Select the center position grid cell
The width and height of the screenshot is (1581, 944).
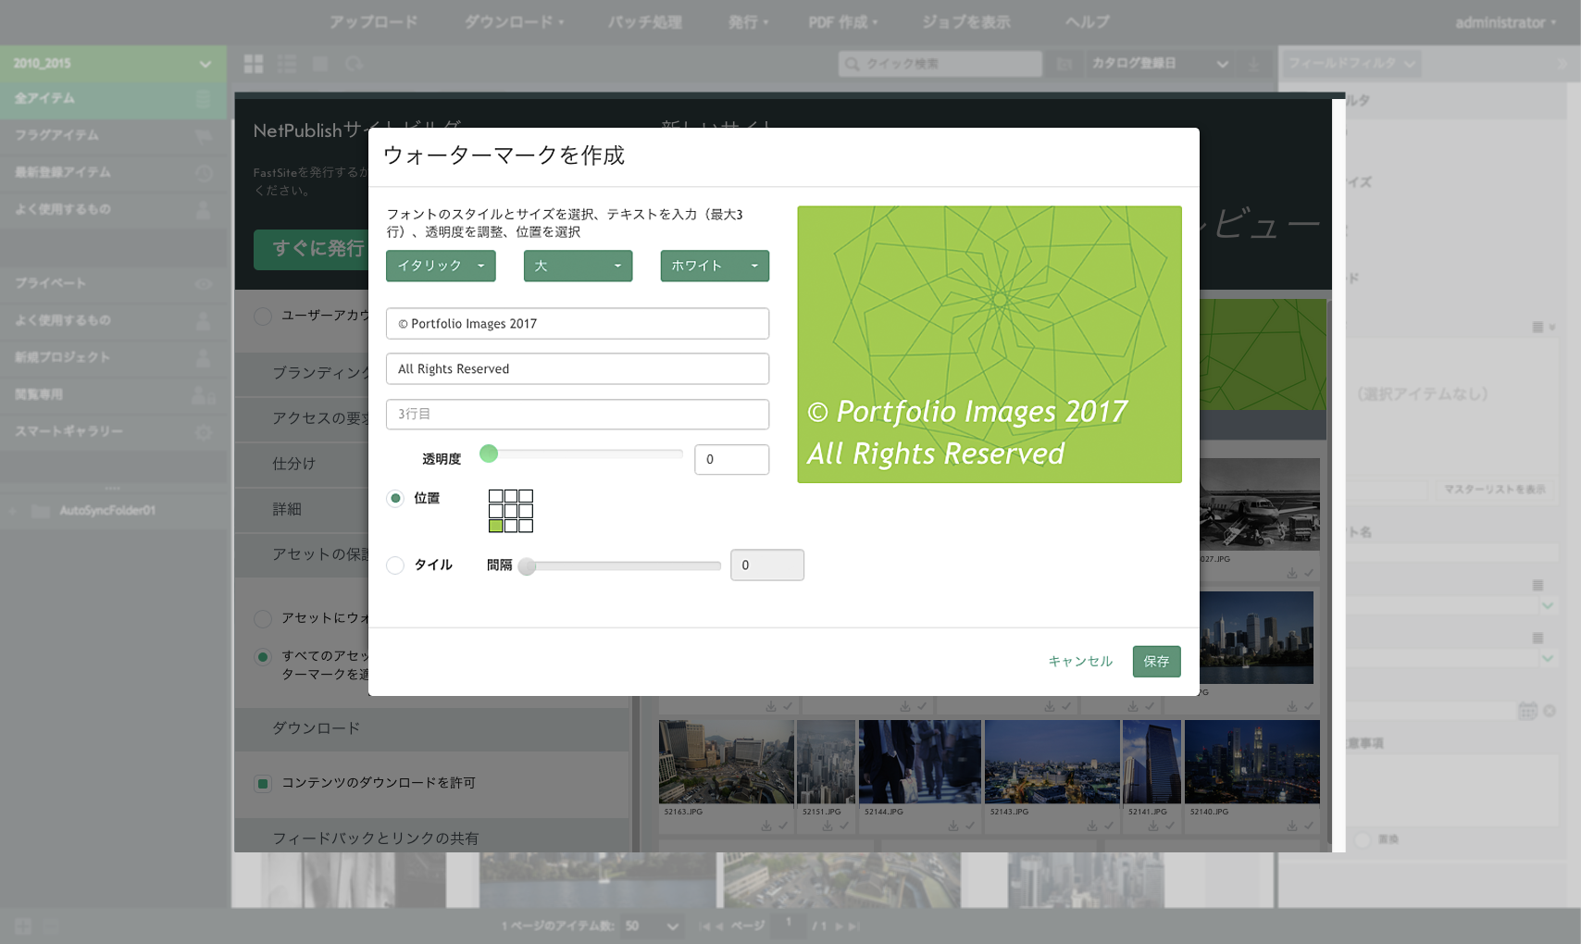coord(511,511)
